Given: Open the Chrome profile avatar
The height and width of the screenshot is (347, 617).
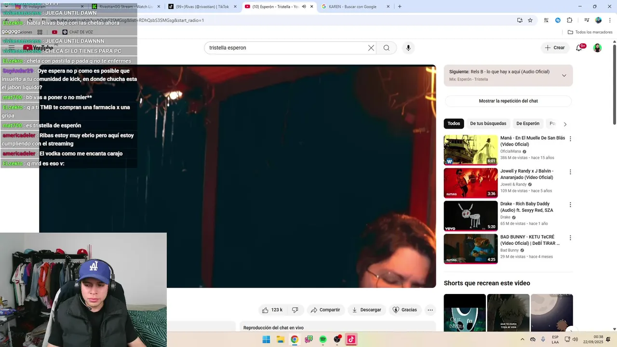Looking at the screenshot, I should coord(598,20).
